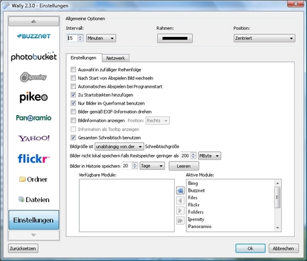Click the double right arrow module button
307x261 pixels.
click(x=180, y=221)
